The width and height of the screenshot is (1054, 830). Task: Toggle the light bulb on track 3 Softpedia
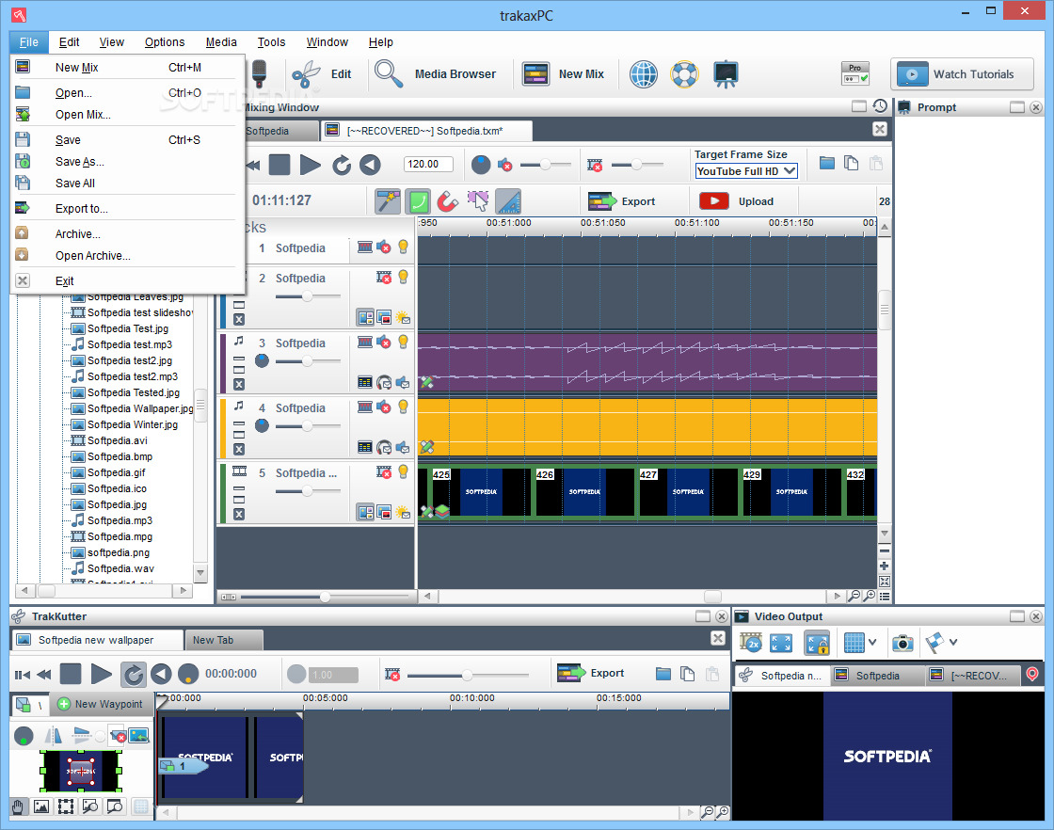click(404, 343)
